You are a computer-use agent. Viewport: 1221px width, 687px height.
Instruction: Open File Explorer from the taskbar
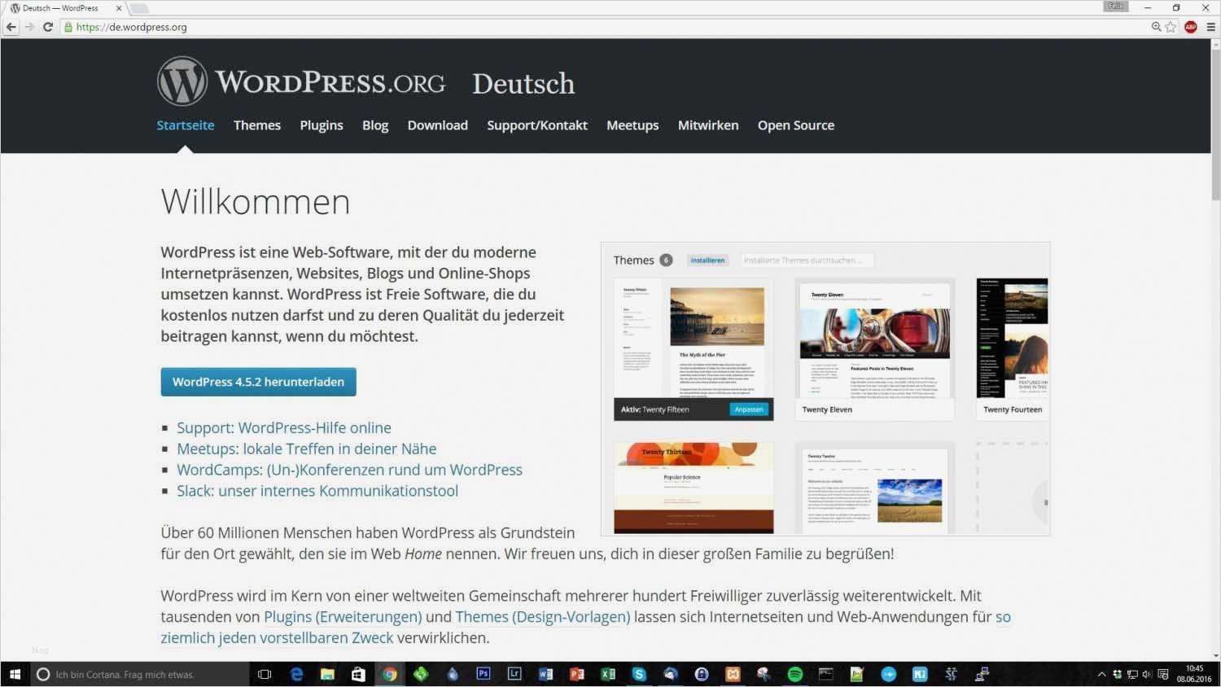pos(327,674)
